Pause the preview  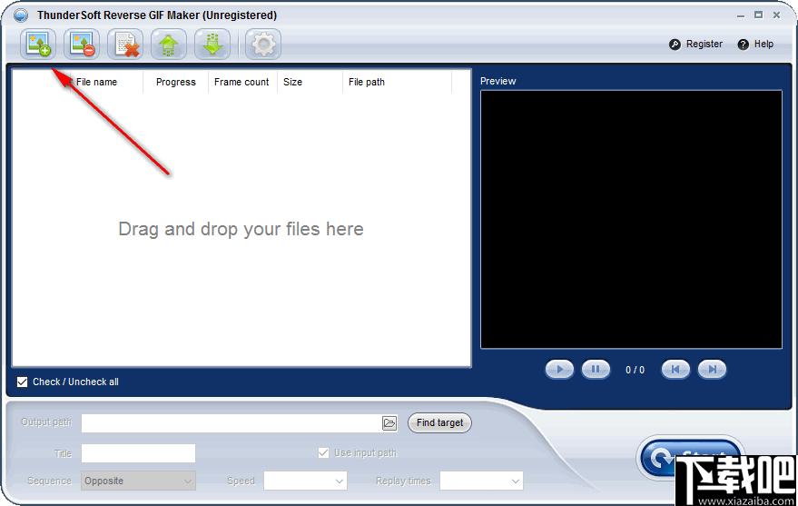click(x=596, y=370)
